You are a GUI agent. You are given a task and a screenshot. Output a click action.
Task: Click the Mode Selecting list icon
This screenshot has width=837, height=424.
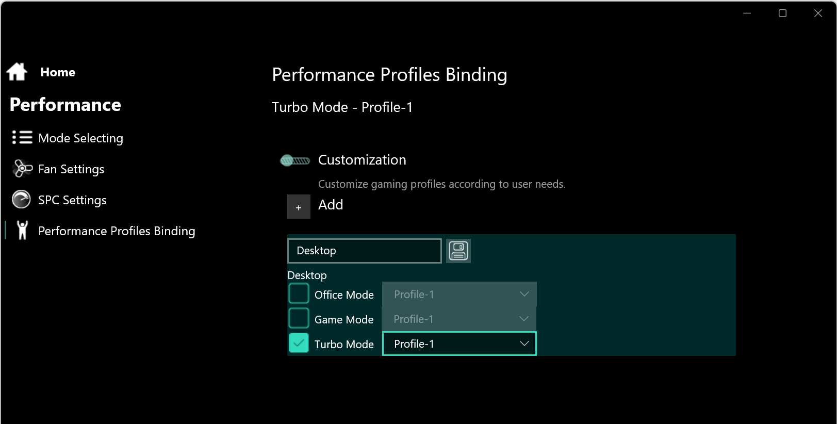tap(22, 137)
